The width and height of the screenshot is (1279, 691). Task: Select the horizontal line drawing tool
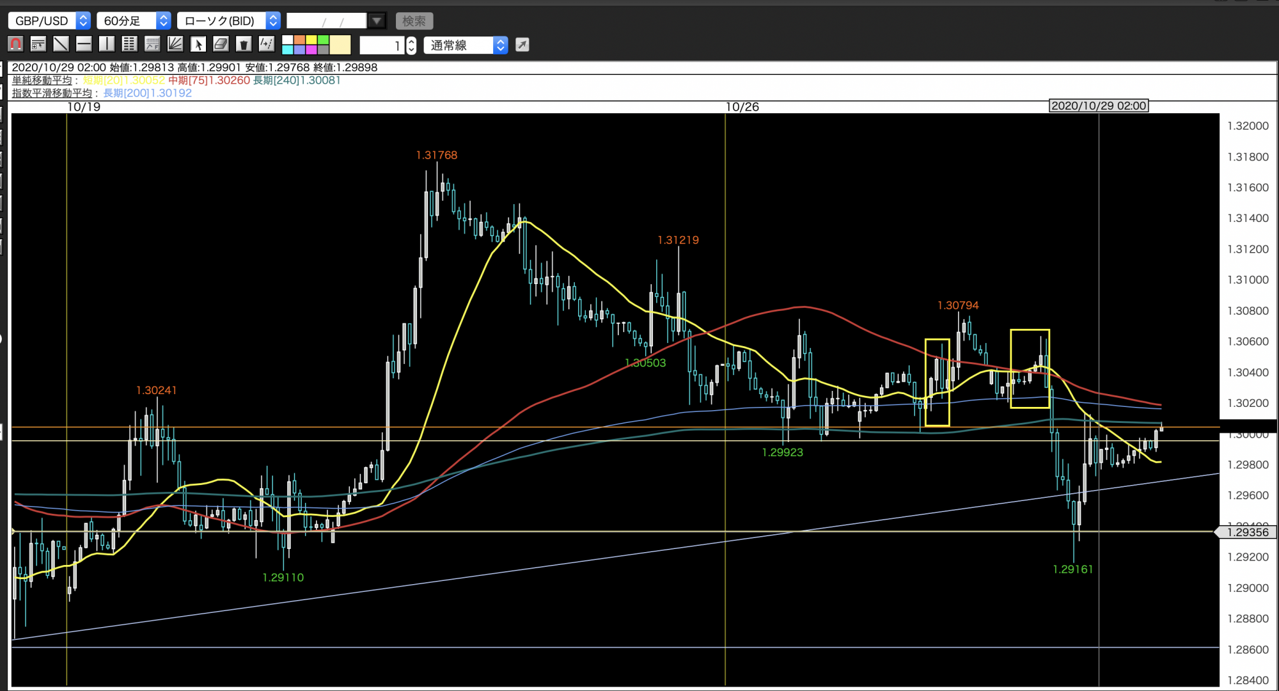pos(84,44)
